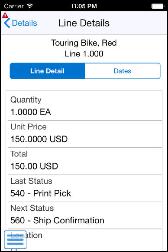
Task: Switch to the Line Detail tab
Action: click(47, 71)
